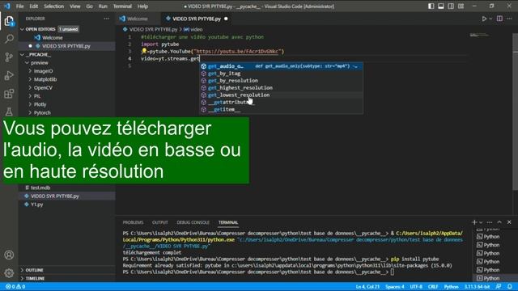The image size is (518, 291).
Task: Open the Selection menu
Action: pyautogui.click(x=53, y=6)
